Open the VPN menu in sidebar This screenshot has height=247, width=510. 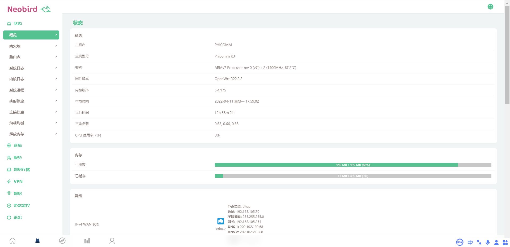[18, 182]
